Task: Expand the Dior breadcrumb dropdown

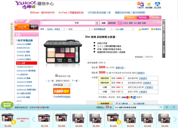Action: (133, 29)
